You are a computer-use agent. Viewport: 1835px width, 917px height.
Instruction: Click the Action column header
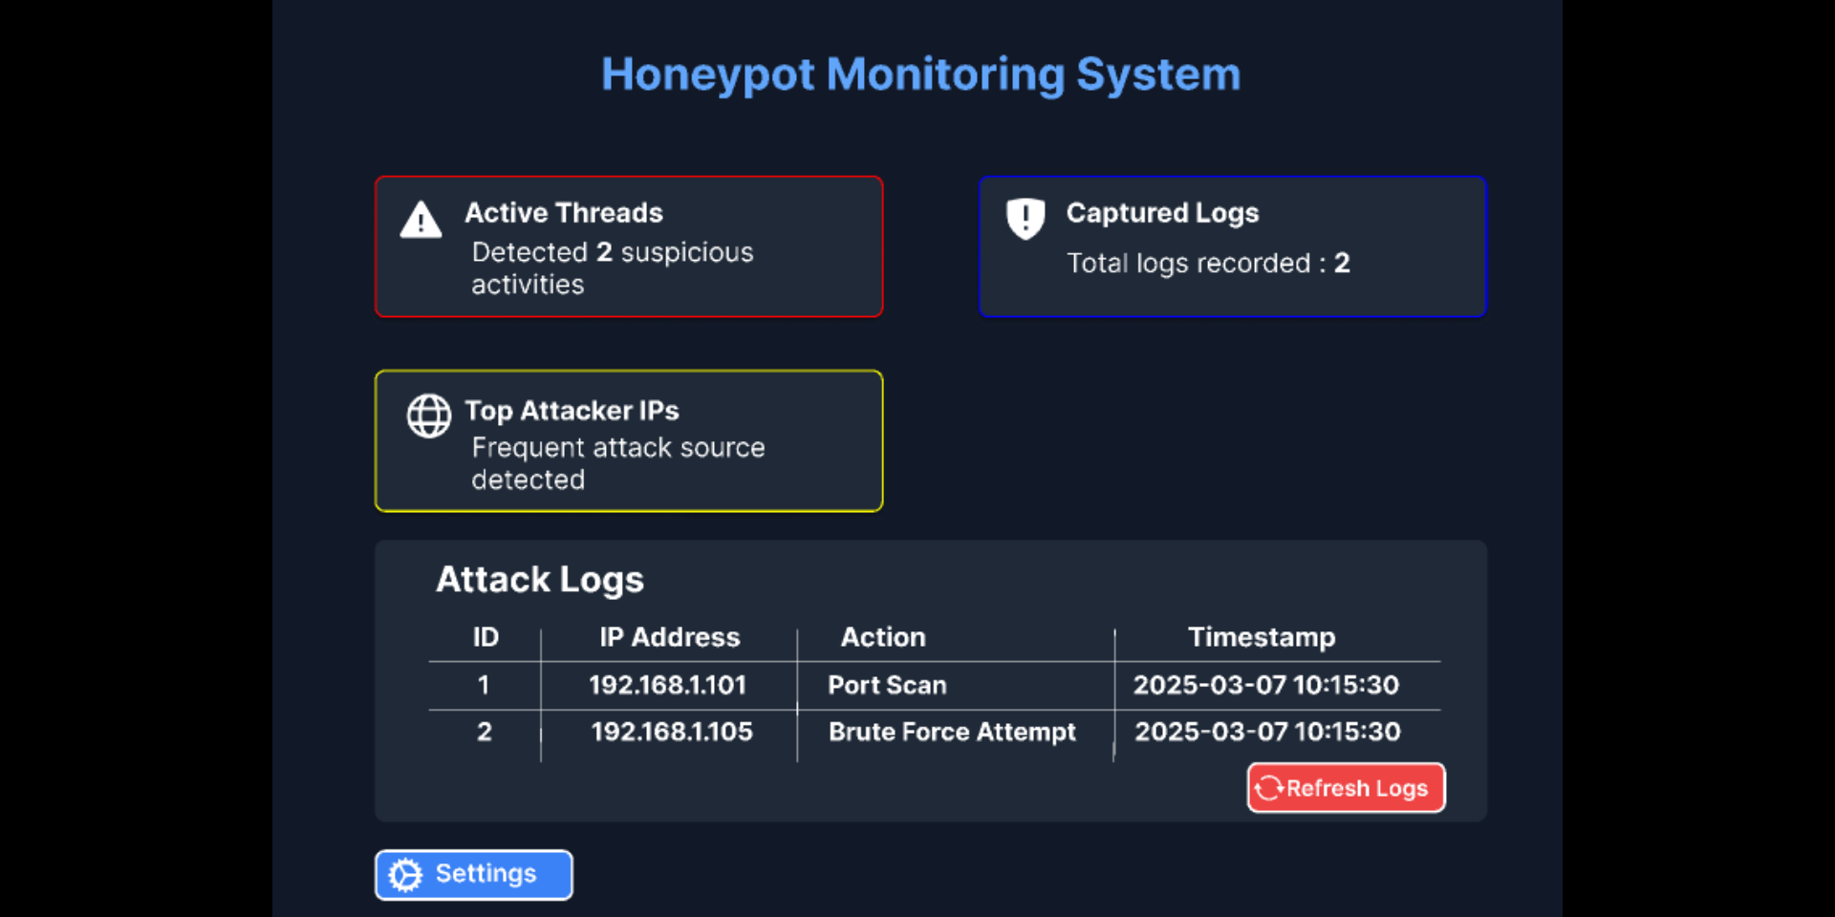[883, 637]
